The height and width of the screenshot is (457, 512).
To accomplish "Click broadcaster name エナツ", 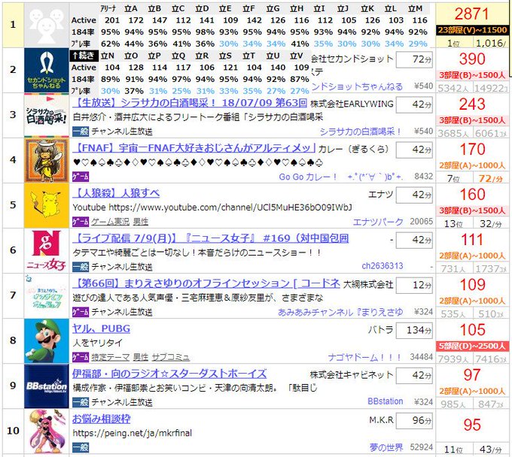I will coord(380,194).
